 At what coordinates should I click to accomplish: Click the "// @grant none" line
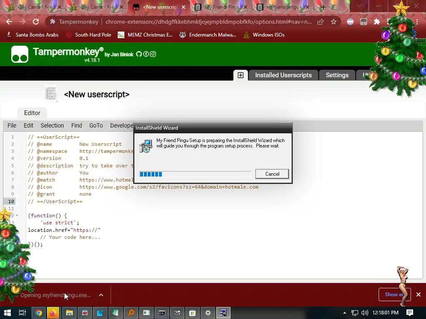(x=59, y=194)
